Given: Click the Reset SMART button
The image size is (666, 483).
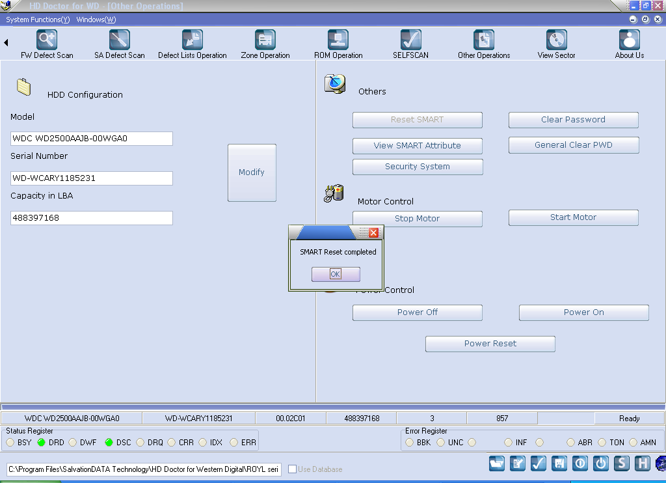Looking at the screenshot, I should point(417,120).
